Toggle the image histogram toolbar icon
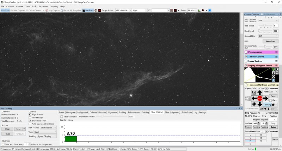 click(199, 11)
